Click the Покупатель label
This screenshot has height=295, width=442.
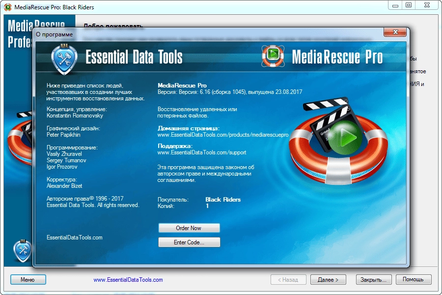point(173,200)
